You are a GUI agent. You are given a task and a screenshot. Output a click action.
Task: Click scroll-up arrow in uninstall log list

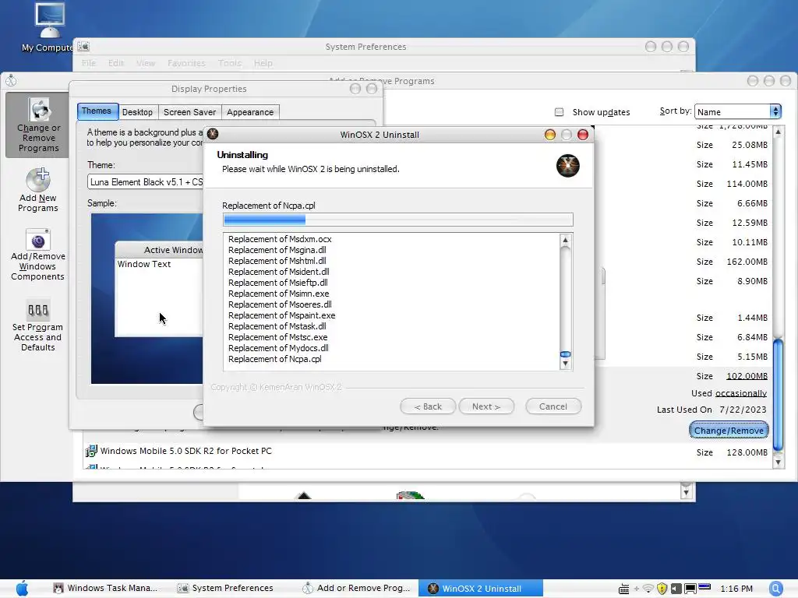(566, 240)
